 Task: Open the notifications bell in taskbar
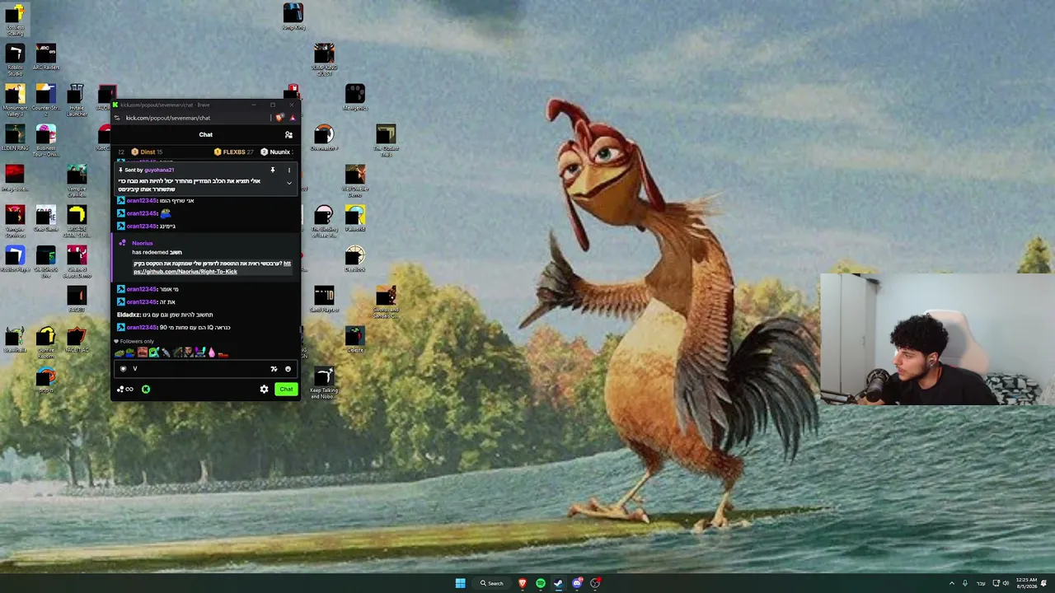[1043, 583]
